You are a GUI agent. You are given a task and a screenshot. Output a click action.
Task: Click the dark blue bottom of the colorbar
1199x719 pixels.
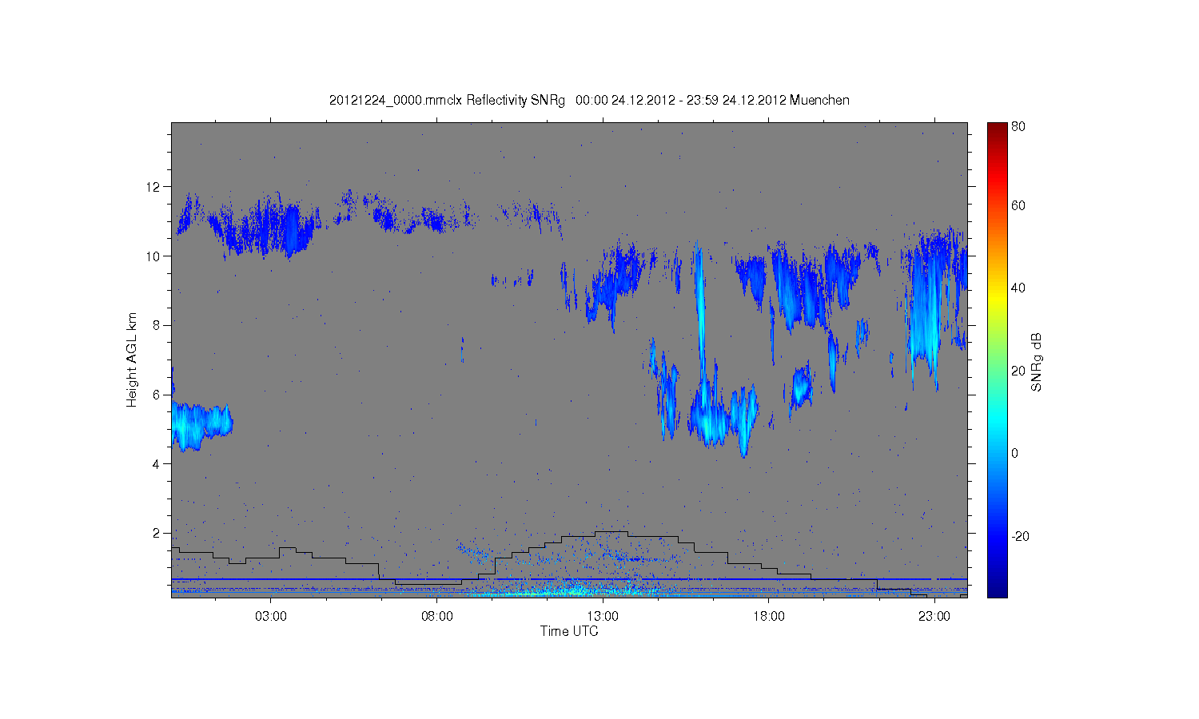point(997,579)
